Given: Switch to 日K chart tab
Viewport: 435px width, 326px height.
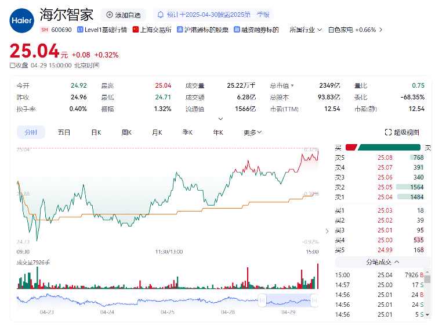Looking at the screenshot, I should coord(96,132).
